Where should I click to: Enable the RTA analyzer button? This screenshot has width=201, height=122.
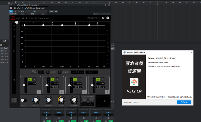pos(34,72)
